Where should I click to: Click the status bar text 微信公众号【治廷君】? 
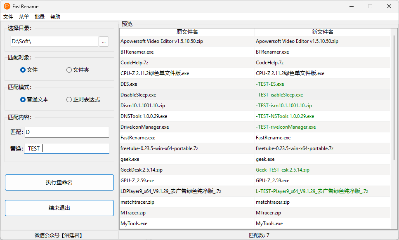point(59,236)
